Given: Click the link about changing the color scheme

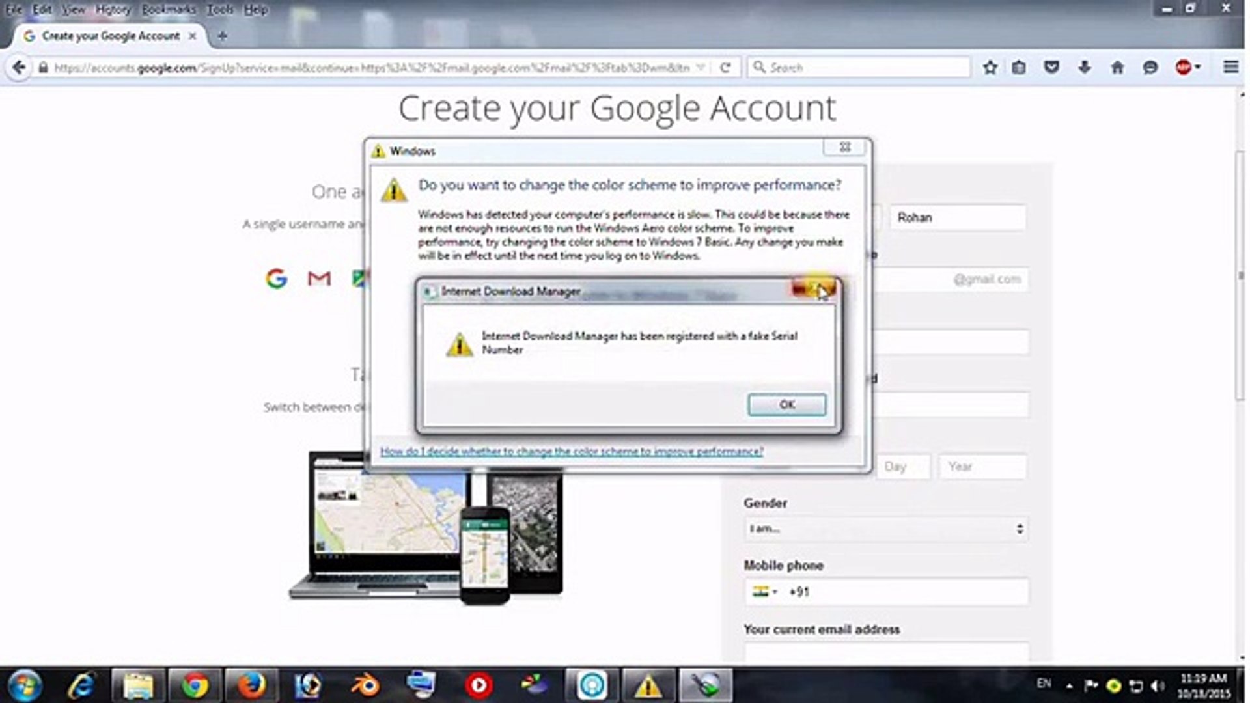Looking at the screenshot, I should (572, 450).
